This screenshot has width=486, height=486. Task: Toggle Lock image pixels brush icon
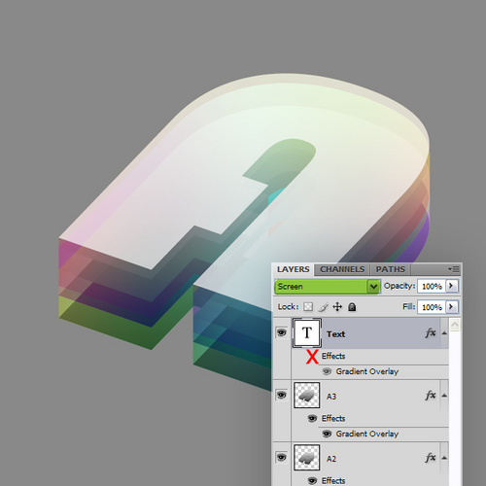pos(323,307)
